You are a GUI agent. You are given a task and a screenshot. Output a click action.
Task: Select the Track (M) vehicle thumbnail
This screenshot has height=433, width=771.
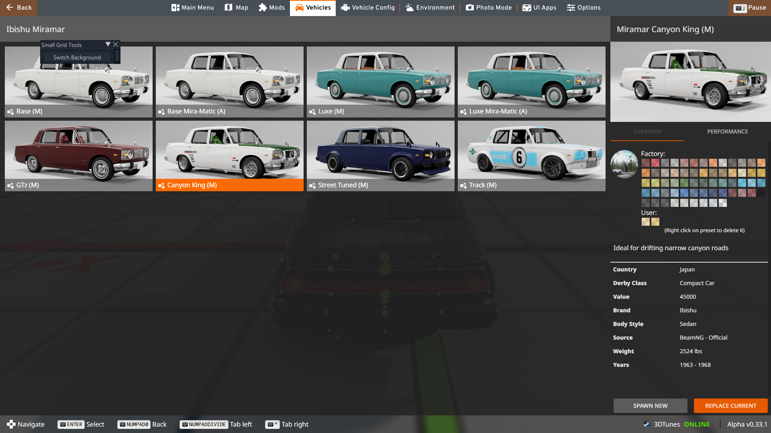pyautogui.click(x=532, y=156)
